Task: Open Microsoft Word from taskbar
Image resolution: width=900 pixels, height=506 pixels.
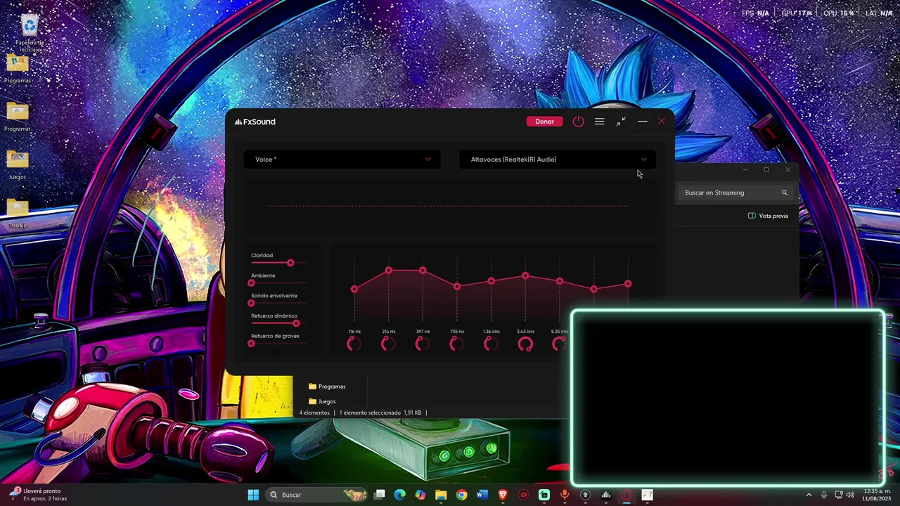Action: (482, 495)
